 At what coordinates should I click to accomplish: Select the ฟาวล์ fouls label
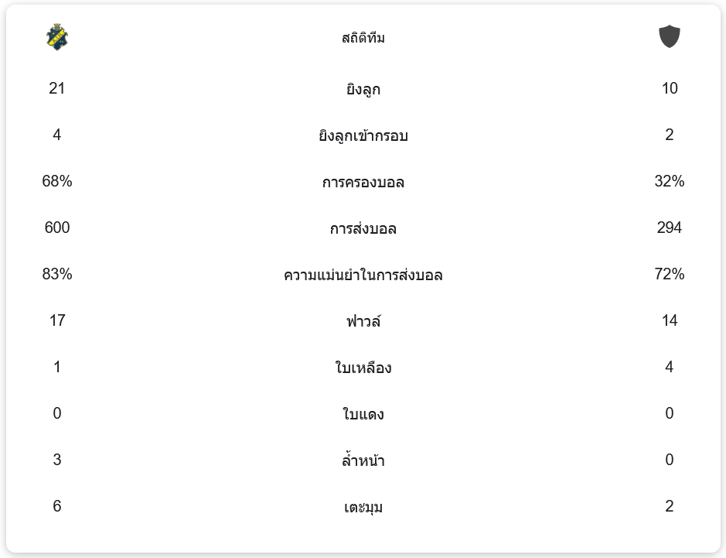tap(363, 321)
